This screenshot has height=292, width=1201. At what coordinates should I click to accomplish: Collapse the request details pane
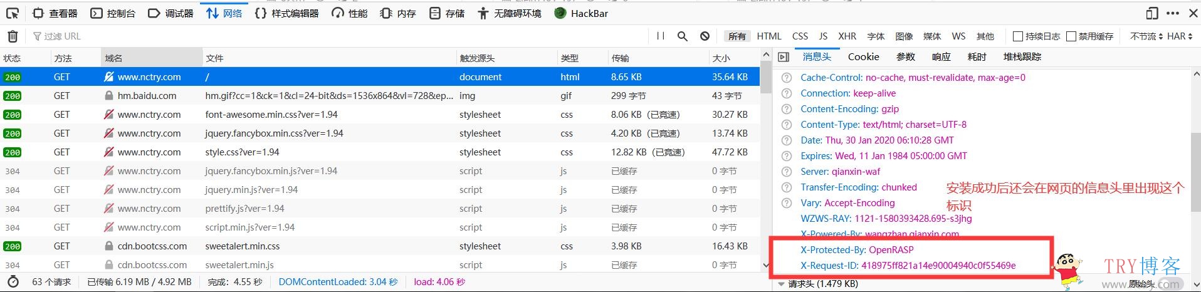(x=784, y=57)
